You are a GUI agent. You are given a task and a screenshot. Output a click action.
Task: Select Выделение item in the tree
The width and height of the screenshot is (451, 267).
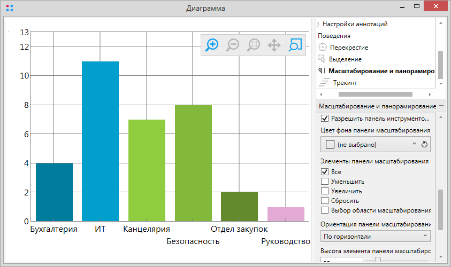pyautogui.click(x=346, y=59)
